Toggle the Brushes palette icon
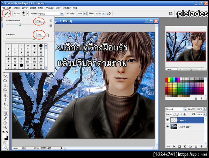The image size is (209, 158). 171,13
